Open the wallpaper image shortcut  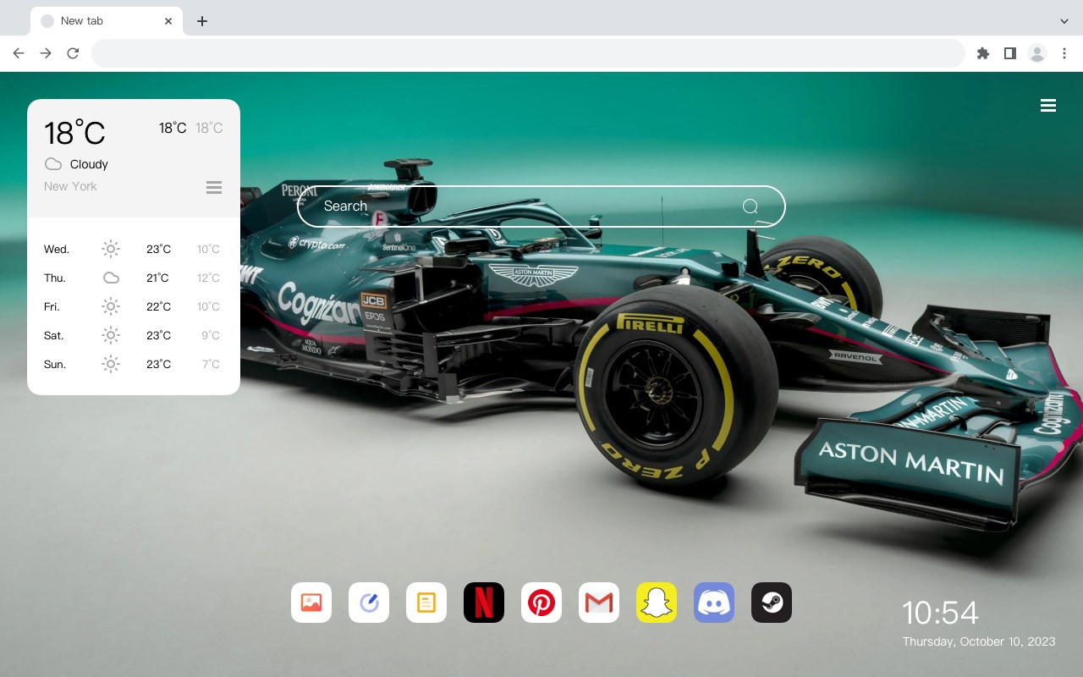[x=311, y=603]
